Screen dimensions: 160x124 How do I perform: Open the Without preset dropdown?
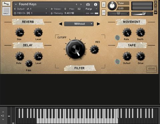coord(79,24)
